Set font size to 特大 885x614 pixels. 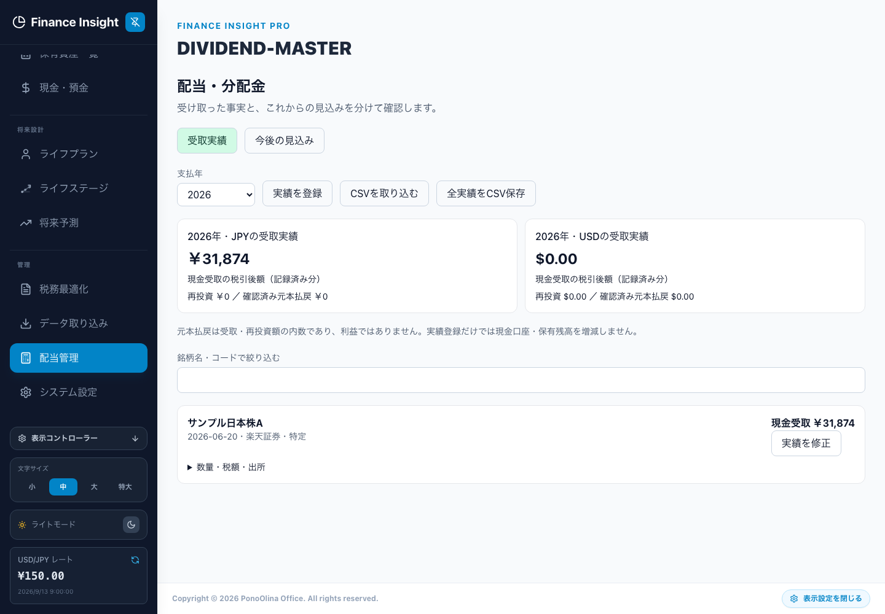pos(125,487)
